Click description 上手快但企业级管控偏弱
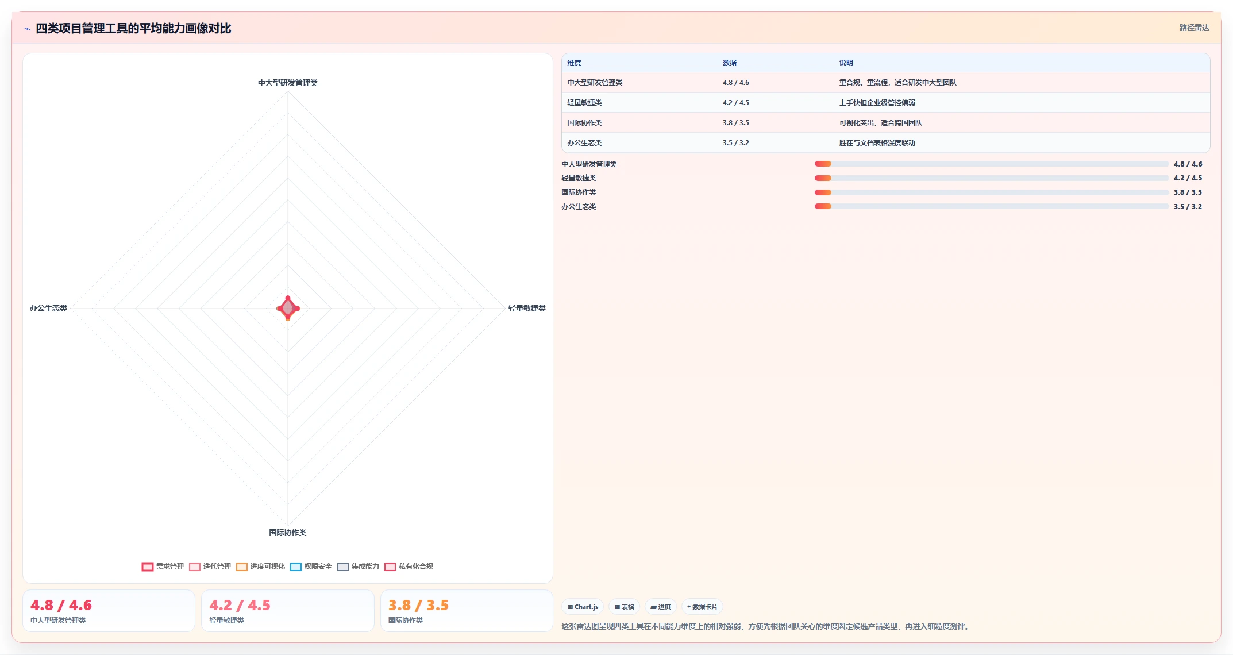 [877, 103]
